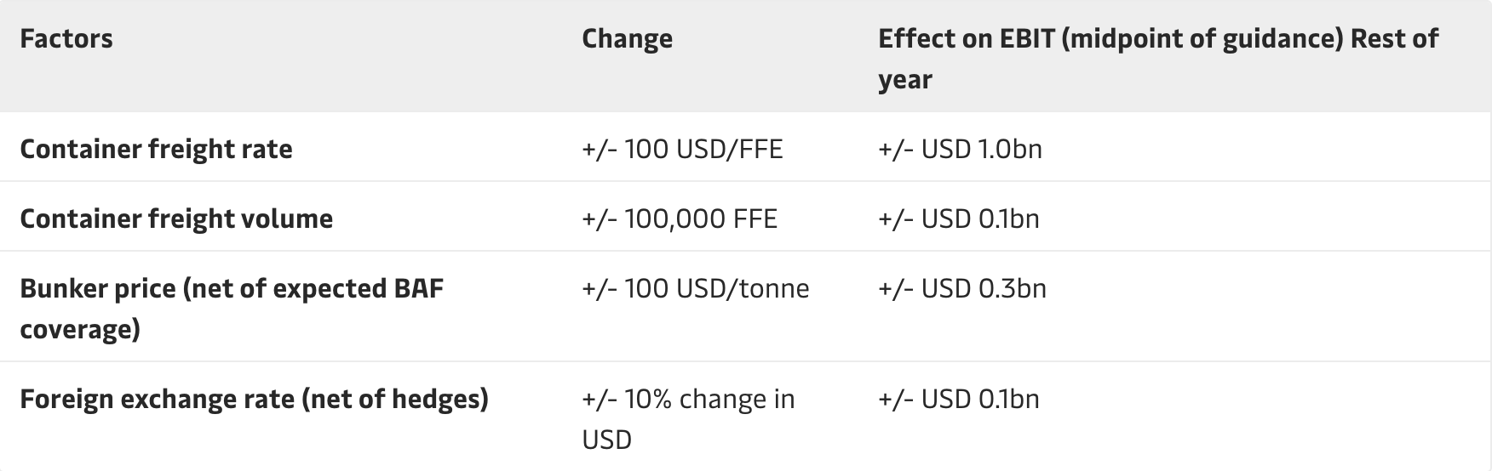The height and width of the screenshot is (471, 1492).
Task: Select the Effect on EBIT header text
Action: pyautogui.click(x=1158, y=59)
